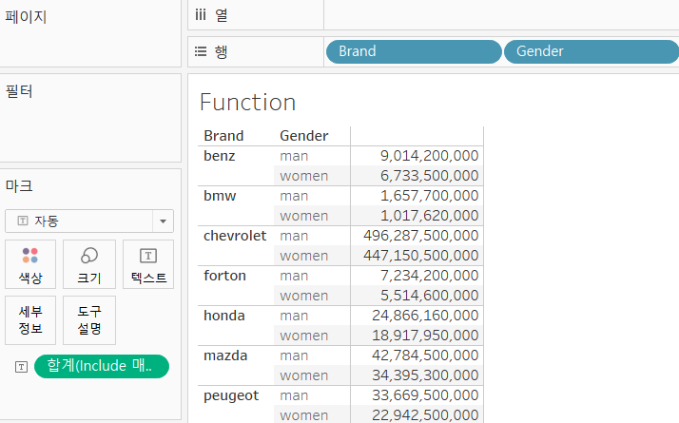
Task: Open the Tooltip (도구 설명) marks card
Action: pyautogui.click(x=89, y=320)
